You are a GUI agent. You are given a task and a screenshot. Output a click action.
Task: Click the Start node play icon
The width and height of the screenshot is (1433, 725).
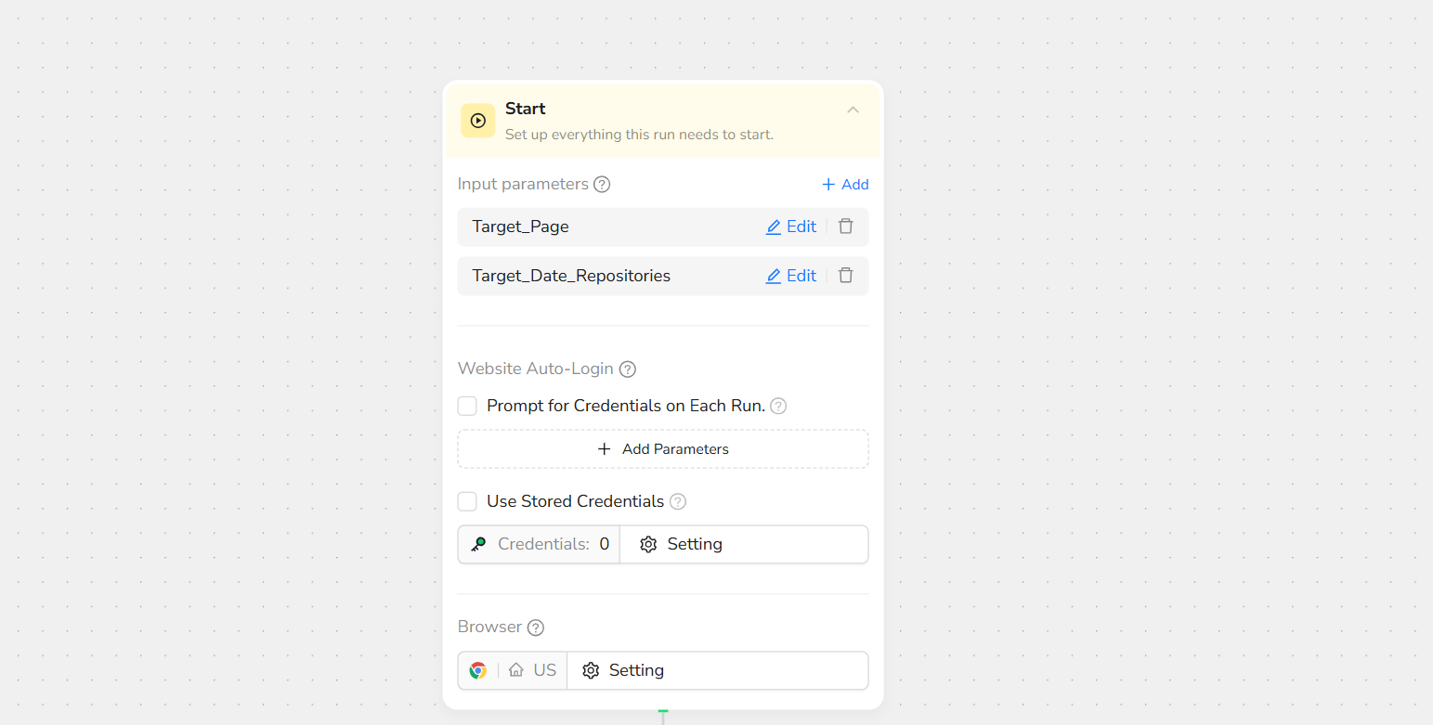477,121
